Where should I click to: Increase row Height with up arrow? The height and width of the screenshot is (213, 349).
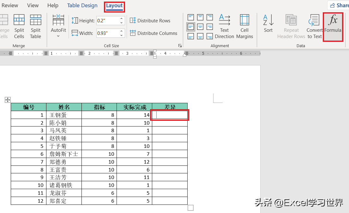[x=122, y=19]
